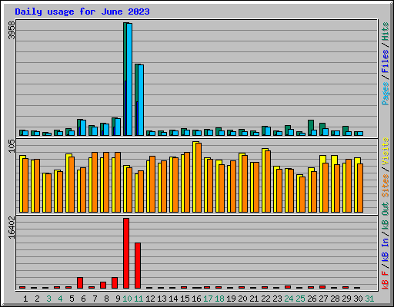
Task: Click the tallest yellow visits bar, day 16
Action: (195, 177)
